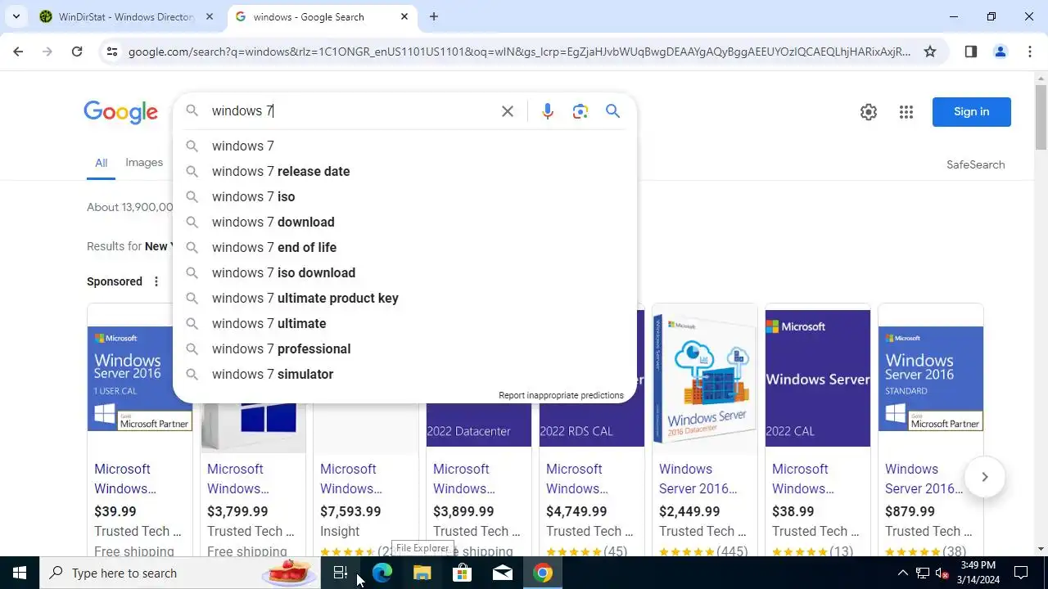Viewport: 1048px width, 589px height.
Task: Click the Chrome taskbar icon
Action: point(543,573)
